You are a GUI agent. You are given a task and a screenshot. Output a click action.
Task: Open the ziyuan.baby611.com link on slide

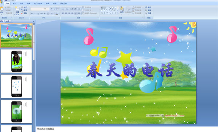click(174, 116)
